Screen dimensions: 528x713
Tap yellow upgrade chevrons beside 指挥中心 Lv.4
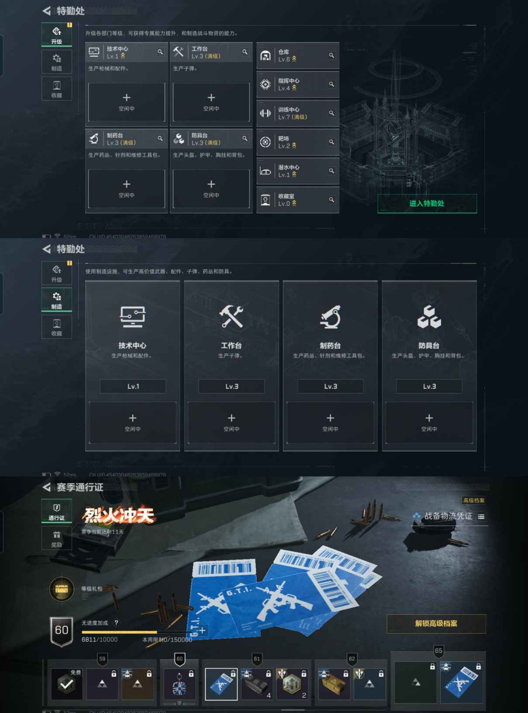tap(294, 88)
